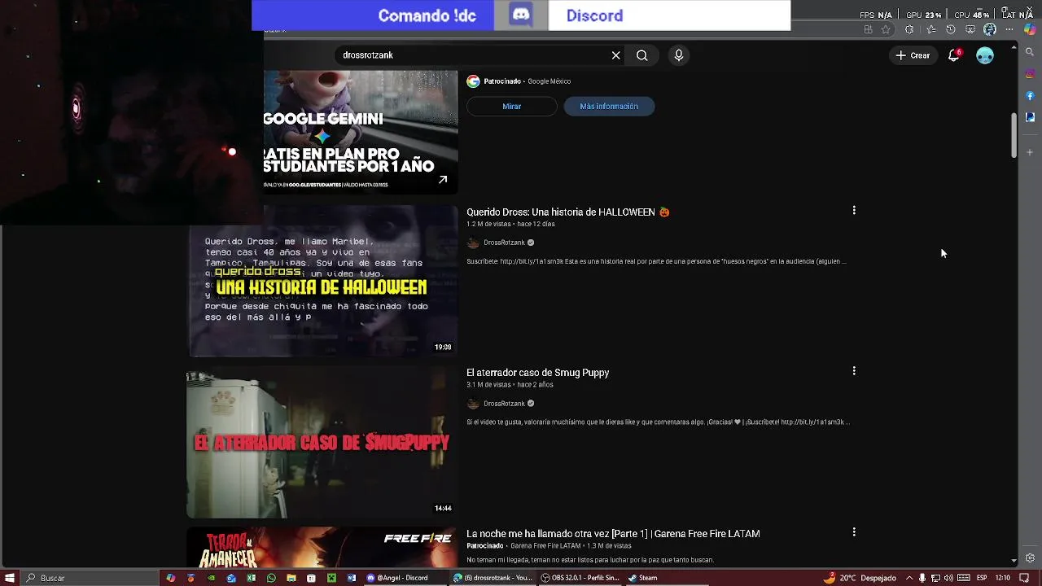Screen dimensions: 1042x586
Task: Open the 12:10 clock calendar
Action: (1003, 578)
